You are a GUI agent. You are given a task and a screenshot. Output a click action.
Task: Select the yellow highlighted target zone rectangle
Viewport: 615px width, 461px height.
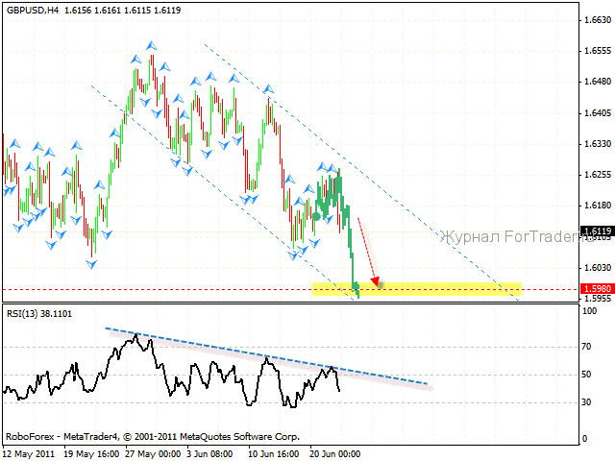click(417, 289)
